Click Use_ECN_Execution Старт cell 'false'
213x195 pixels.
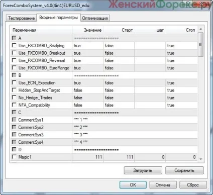[x=119, y=83]
